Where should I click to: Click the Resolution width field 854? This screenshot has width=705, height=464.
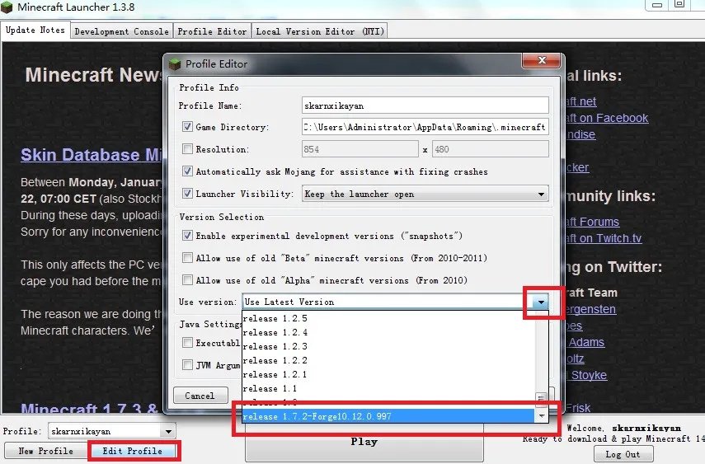click(360, 149)
